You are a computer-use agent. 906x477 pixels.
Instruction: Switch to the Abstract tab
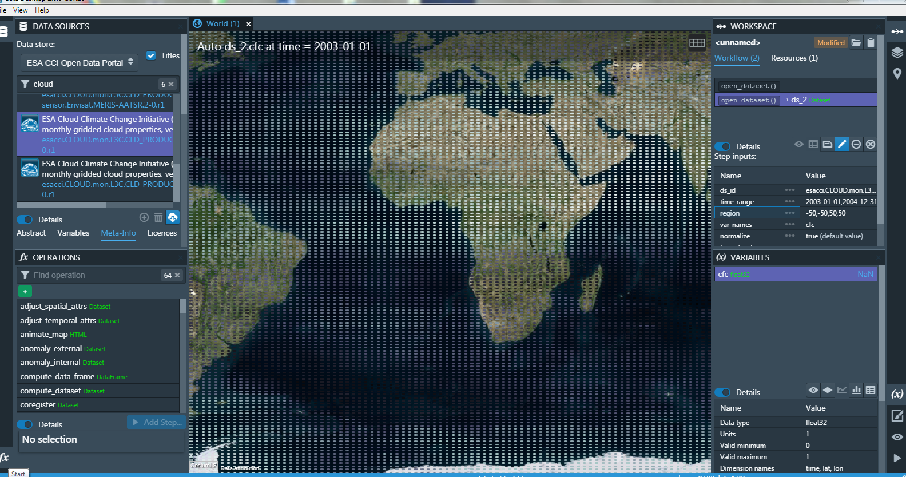(31, 233)
